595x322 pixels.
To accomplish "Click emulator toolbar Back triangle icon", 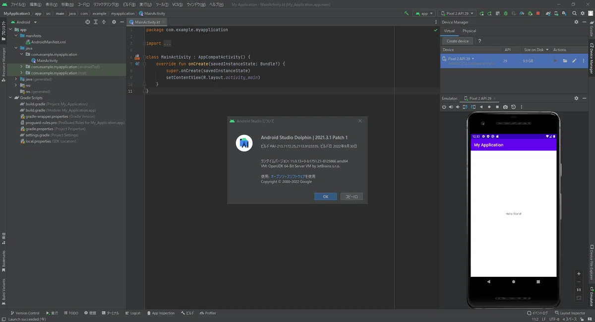I will (x=481, y=107).
